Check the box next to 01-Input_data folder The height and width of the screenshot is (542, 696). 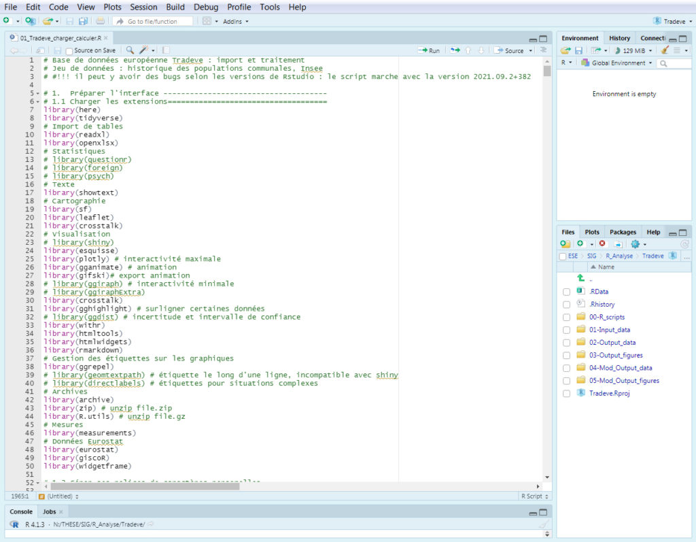566,330
